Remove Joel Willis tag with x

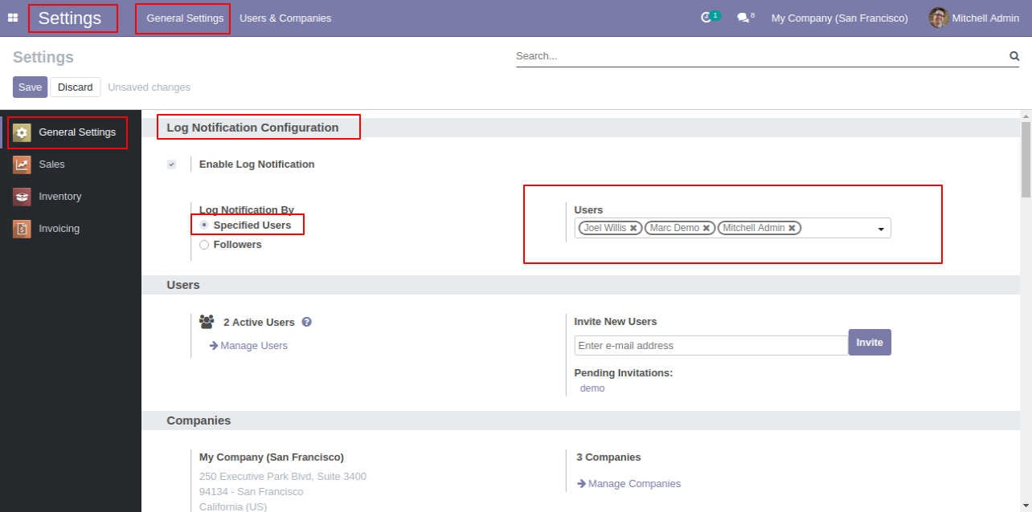(633, 228)
